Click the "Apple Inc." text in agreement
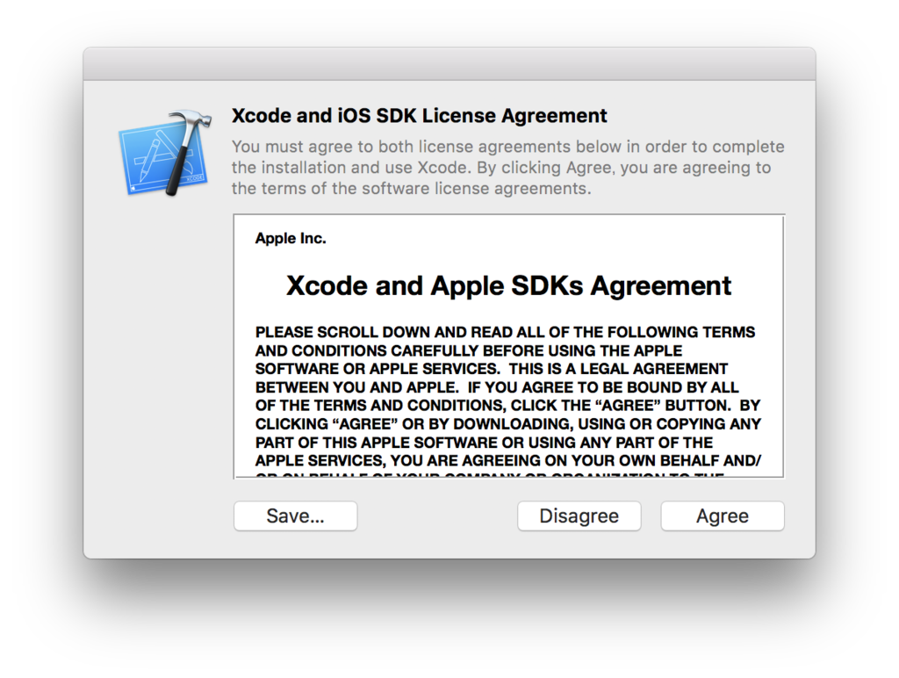Viewport: 899px width, 678px height. (291, 238)
